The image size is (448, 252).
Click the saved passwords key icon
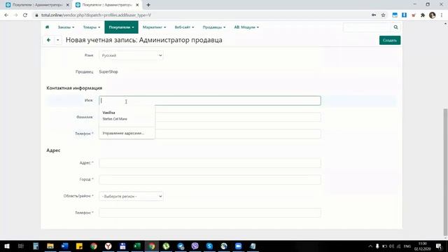tap(374, 15)
